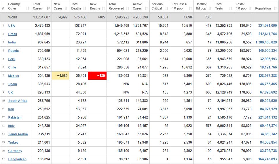The width and height of the screenshot is (279, 164).
Task: Select USA total cases value 3,479,483
Action: point(42,26)
